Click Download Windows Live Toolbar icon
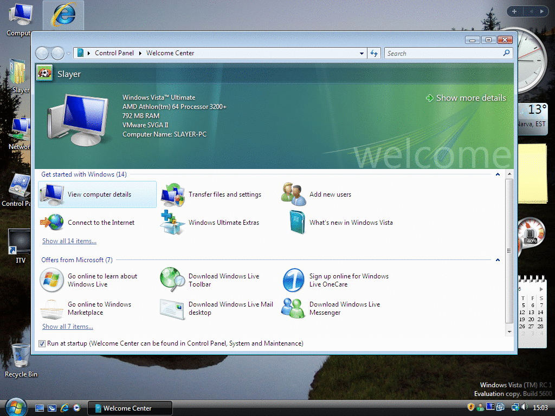Image resolution: width=555 pixels, height=416 pixels. (173, 280)
